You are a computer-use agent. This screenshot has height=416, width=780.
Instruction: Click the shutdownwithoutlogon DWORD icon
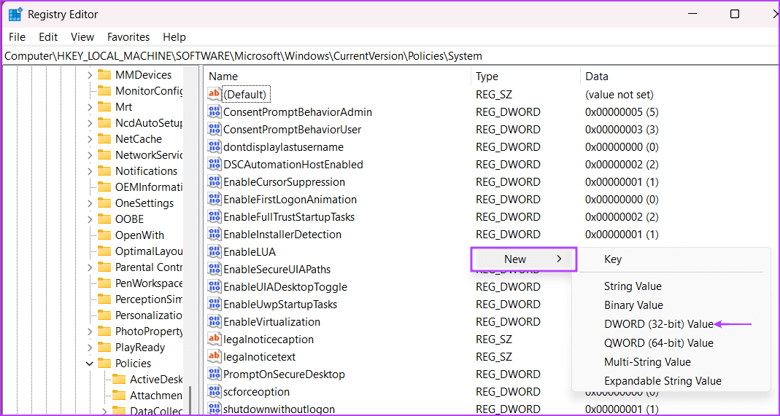(214, 409)
